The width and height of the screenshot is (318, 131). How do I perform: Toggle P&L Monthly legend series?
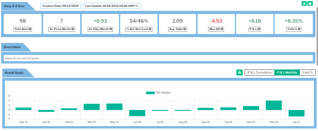click(x=158, y=93)
